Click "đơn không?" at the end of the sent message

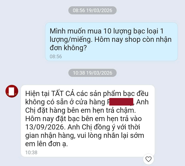68,48
